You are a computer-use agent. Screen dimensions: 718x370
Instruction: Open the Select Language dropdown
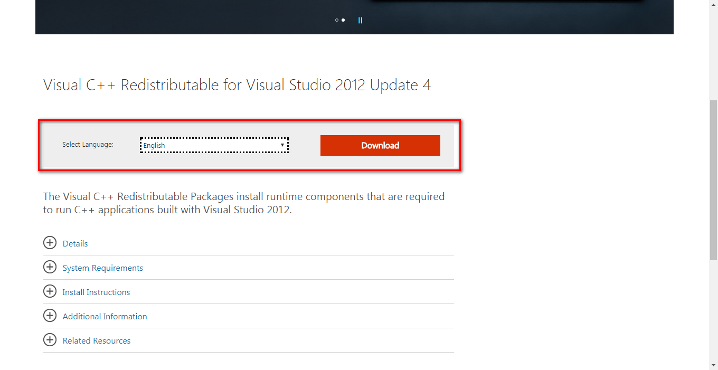click(214, 145)
